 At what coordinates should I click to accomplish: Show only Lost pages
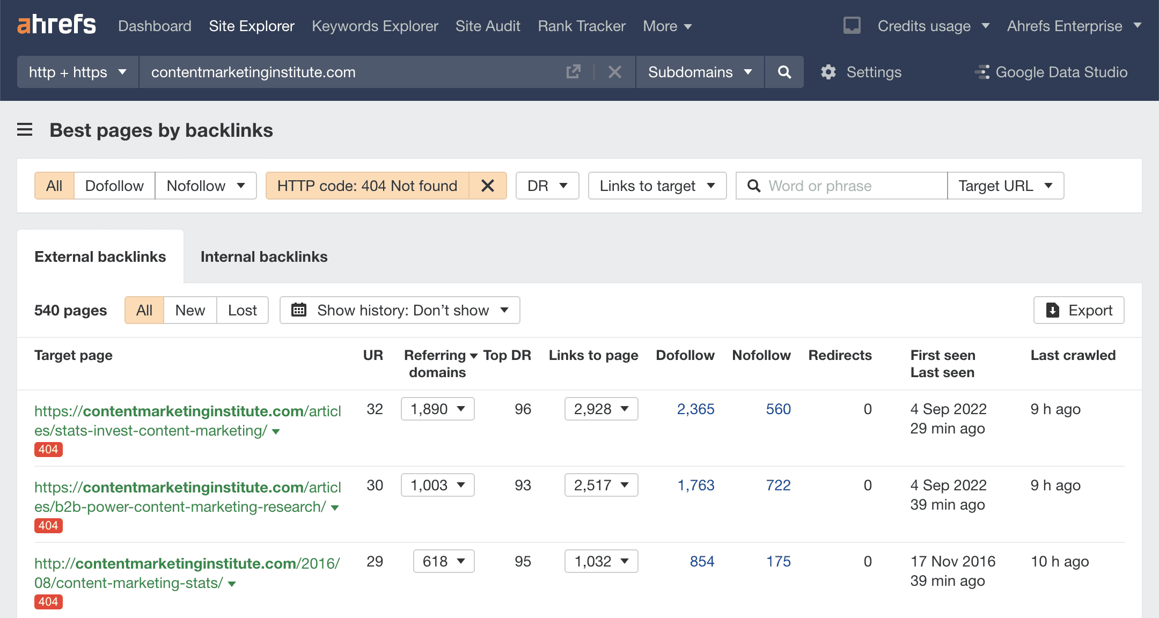(x=242, y=310)
